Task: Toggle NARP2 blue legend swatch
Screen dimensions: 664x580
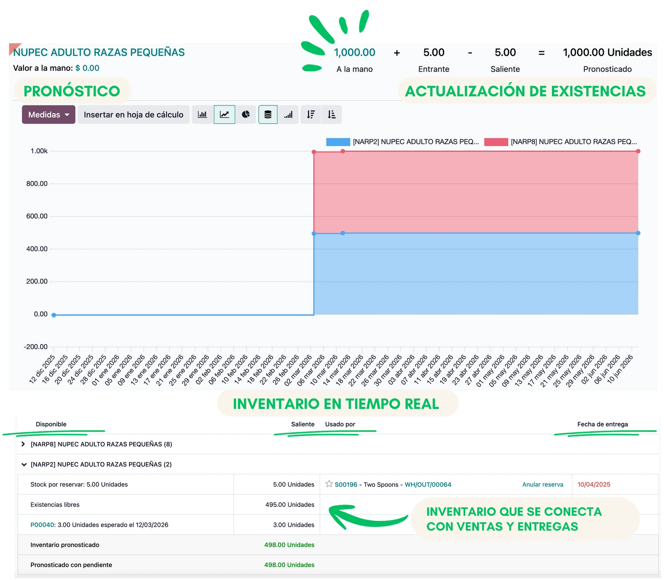Action: tap(338, 142)
